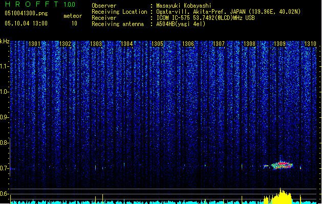This screenshot has width=322, height=204.
Task: Click the Receiving Location value with coordinates
Action: (228, 12)
